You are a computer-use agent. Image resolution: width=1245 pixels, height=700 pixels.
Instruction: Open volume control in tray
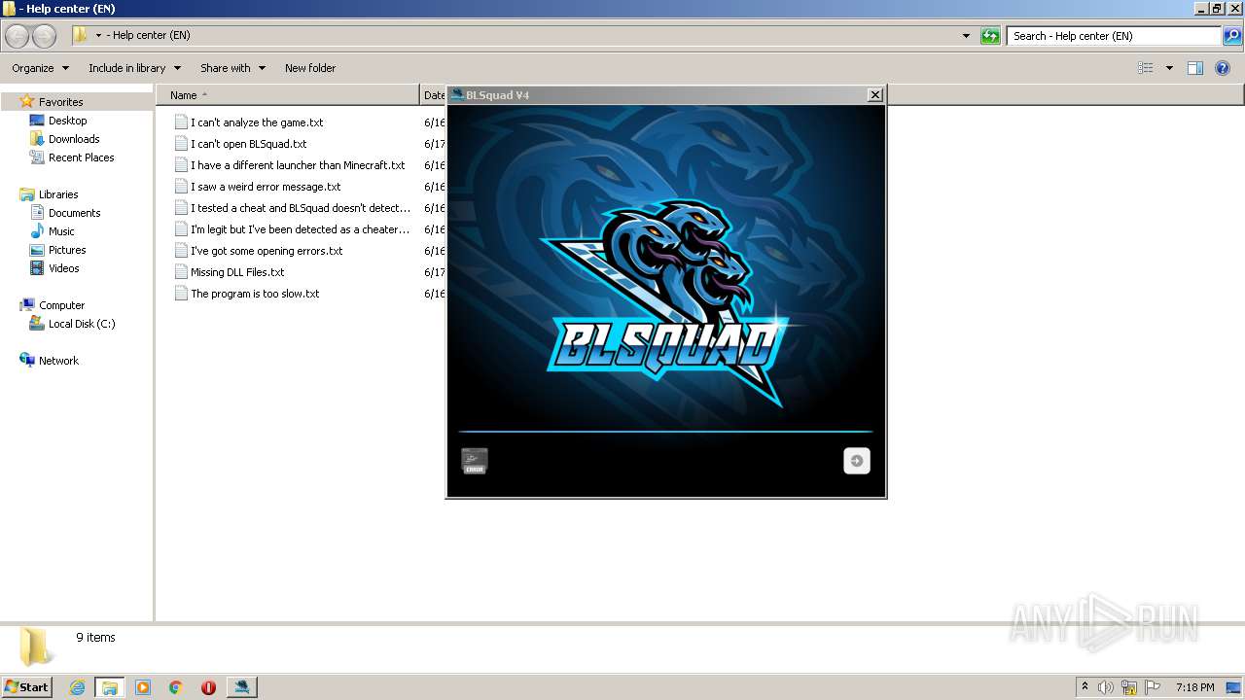pos(1106,687)
